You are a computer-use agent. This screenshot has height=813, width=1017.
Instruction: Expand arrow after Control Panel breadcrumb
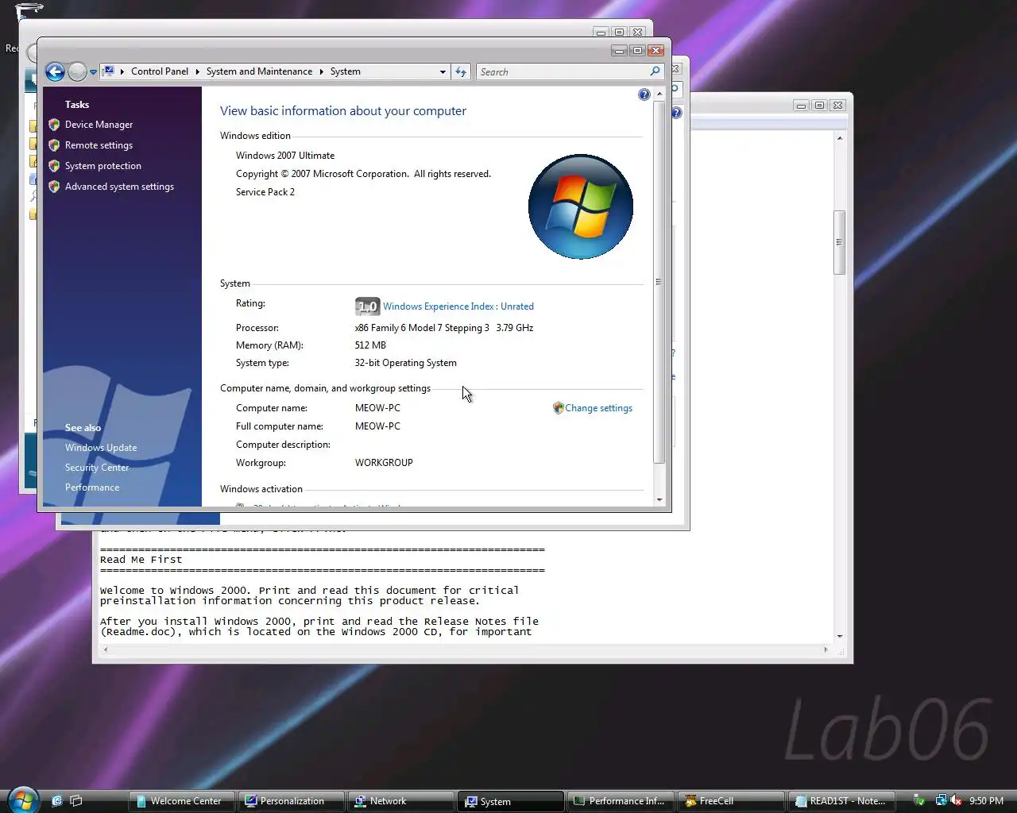198,71
